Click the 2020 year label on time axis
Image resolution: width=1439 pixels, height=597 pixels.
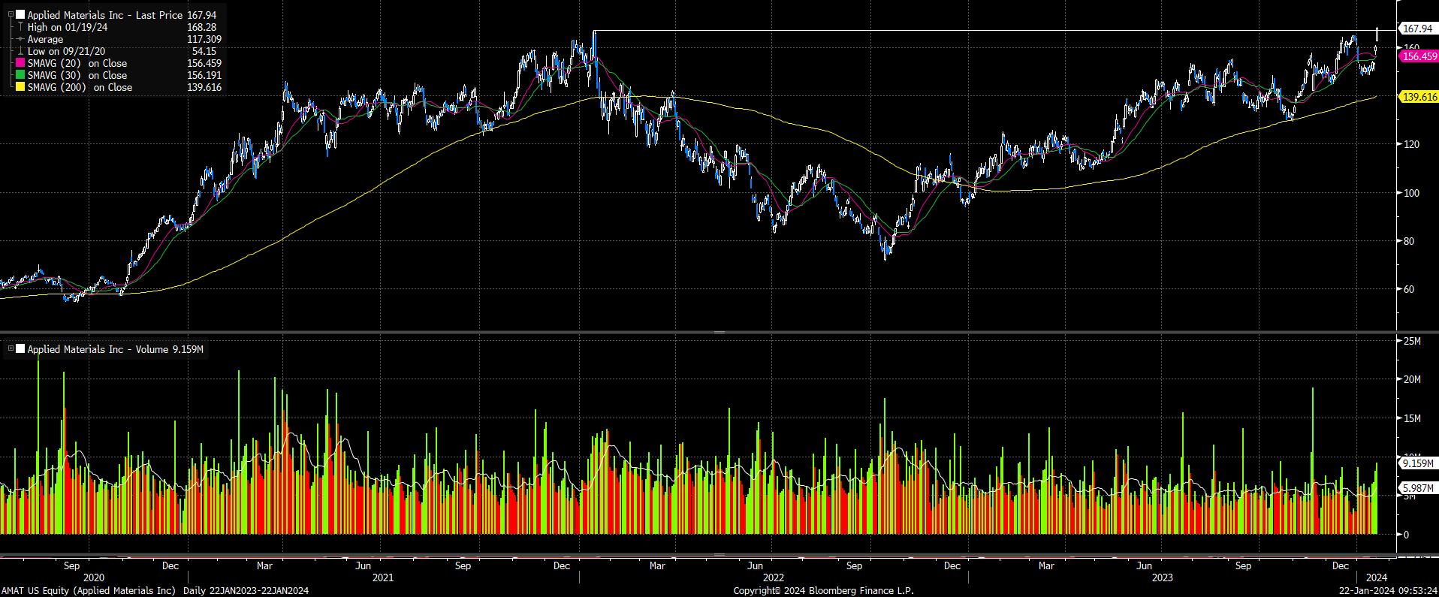[94, 577]
